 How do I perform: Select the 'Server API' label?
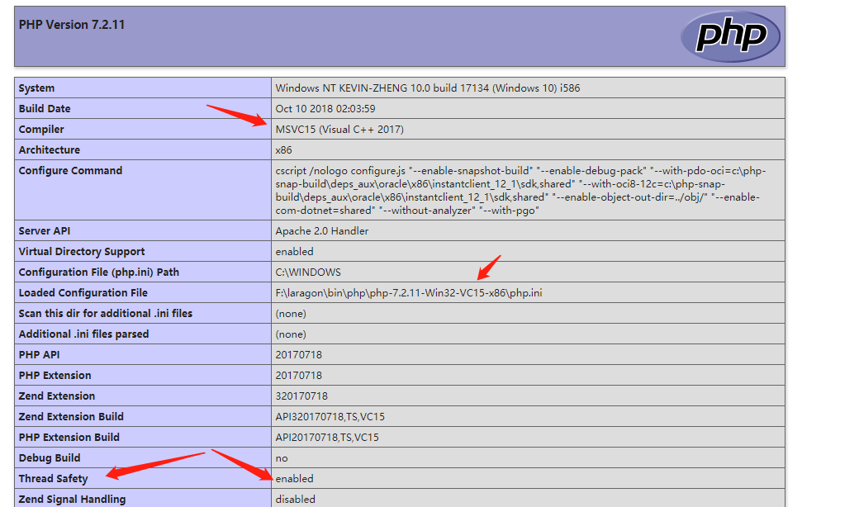[x=45, y=231]
